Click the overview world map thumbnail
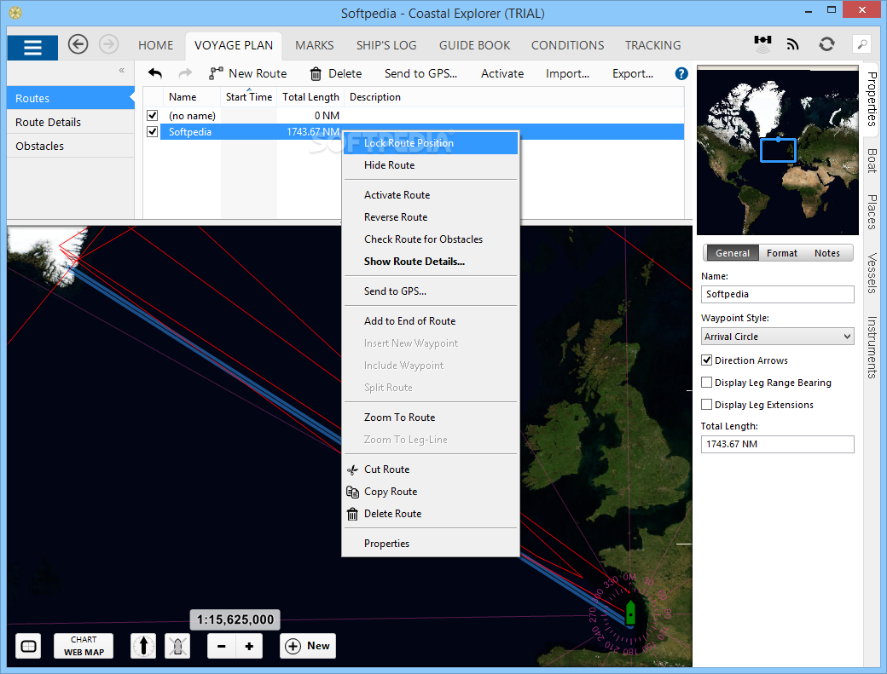Viewport: 887px width, 674px height. 777,150
